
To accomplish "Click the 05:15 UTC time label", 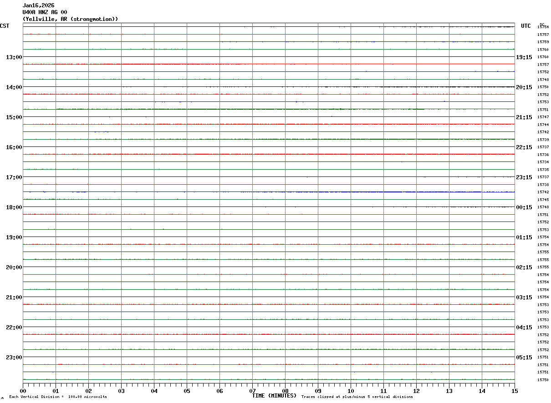I will click(524, 358).
